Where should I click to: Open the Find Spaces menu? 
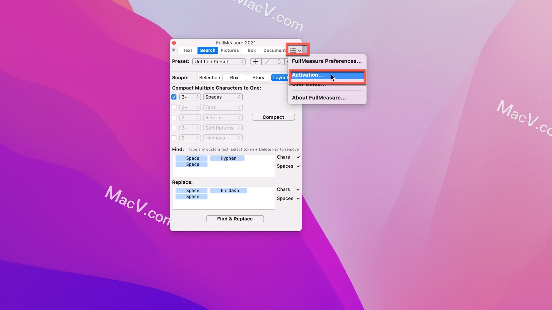[288, 166]
